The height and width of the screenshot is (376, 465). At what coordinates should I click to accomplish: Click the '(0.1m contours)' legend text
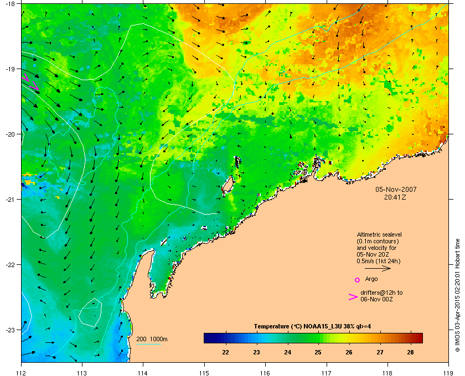378,241
